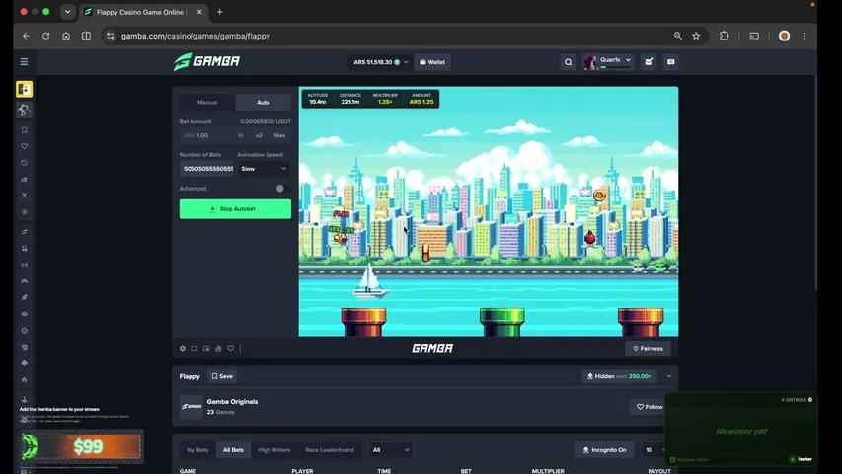Click Stop Autobet button

click(x=235, y=209)
